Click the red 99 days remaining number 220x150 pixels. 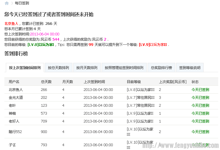click(x=91, y=45)
